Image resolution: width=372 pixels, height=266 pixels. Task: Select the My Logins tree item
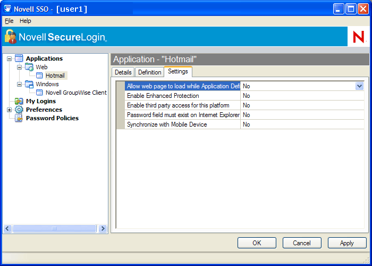(41, 101)
